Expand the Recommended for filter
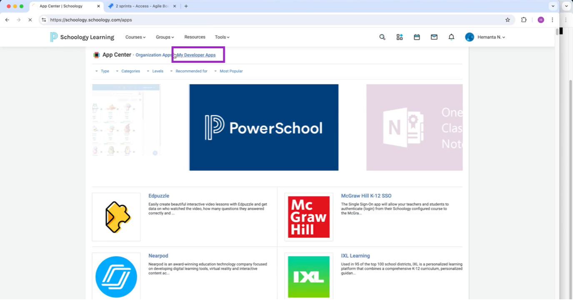The width and height of the screenshot is (573, 301). (189, 71)
